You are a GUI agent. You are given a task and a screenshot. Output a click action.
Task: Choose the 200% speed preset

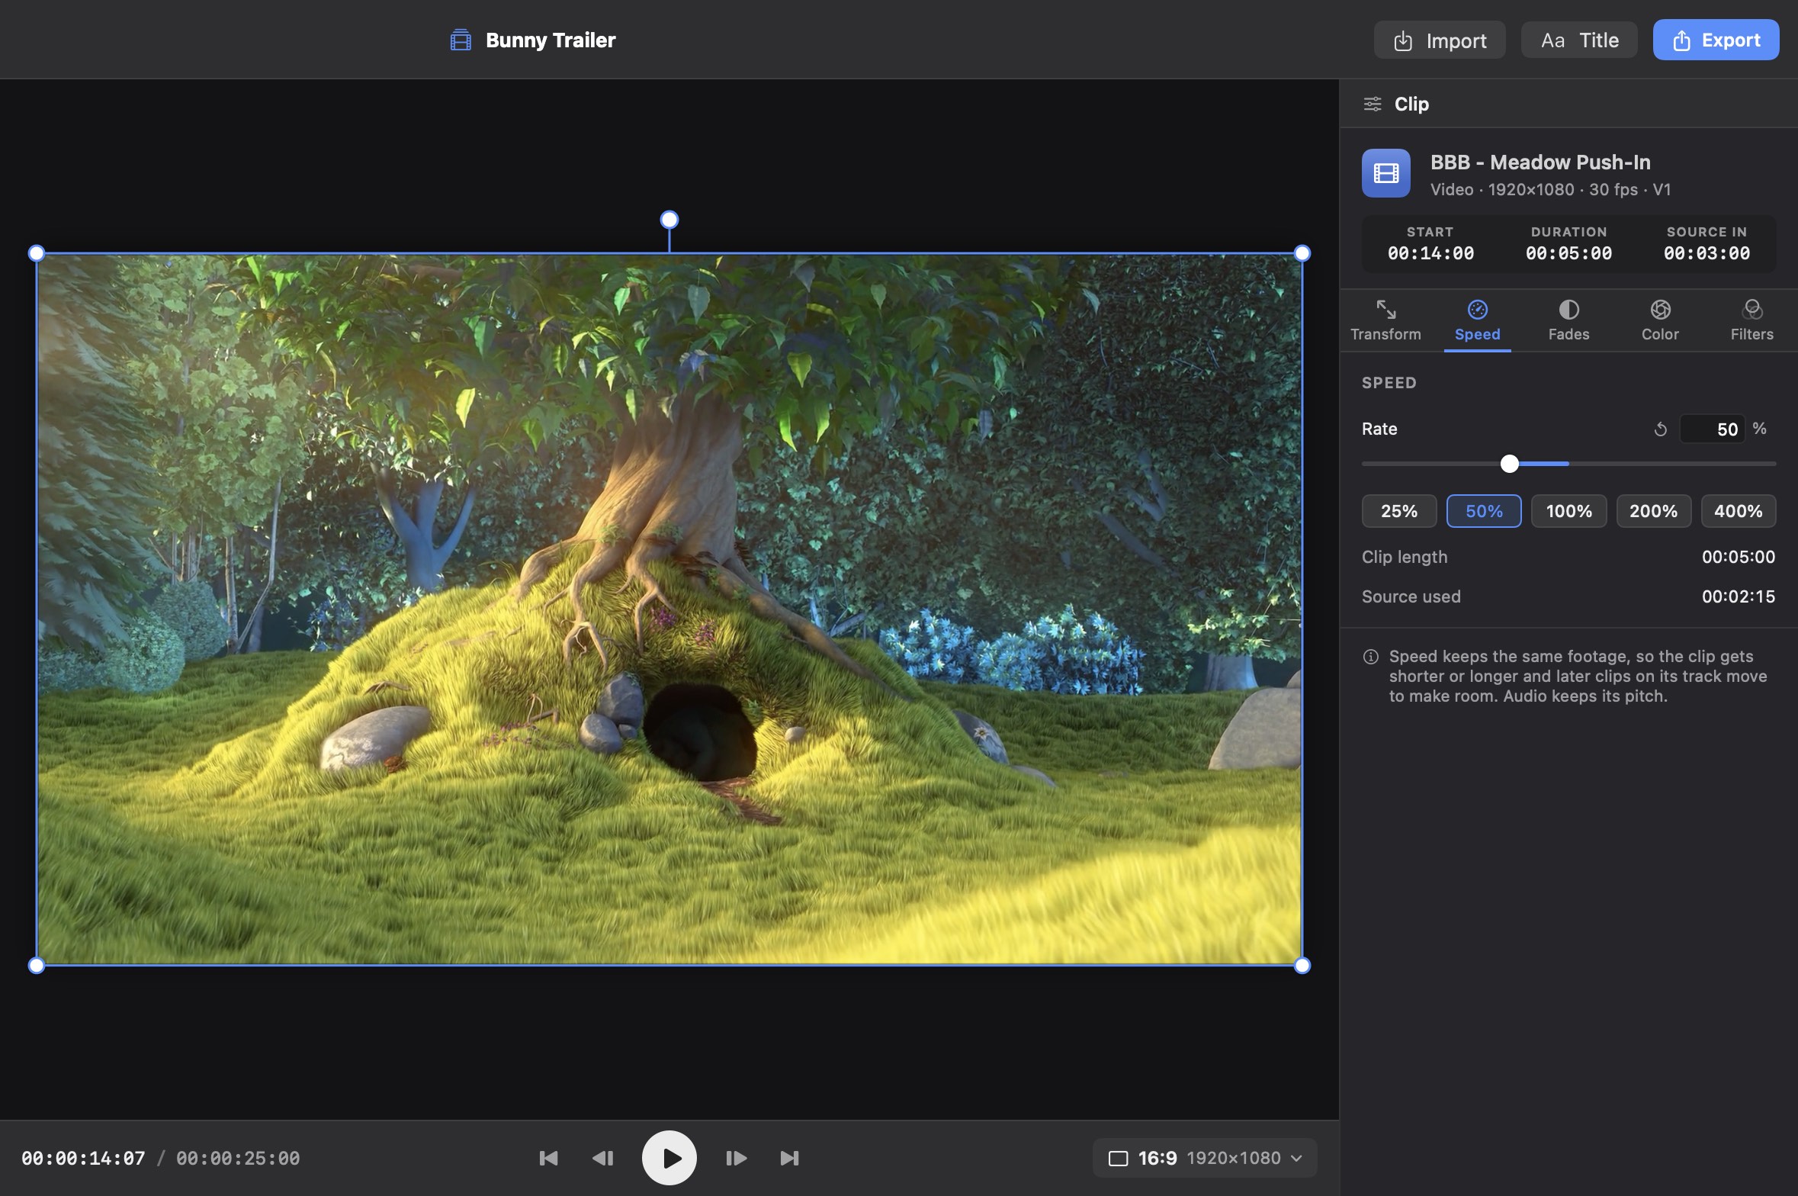[1653, 511]
